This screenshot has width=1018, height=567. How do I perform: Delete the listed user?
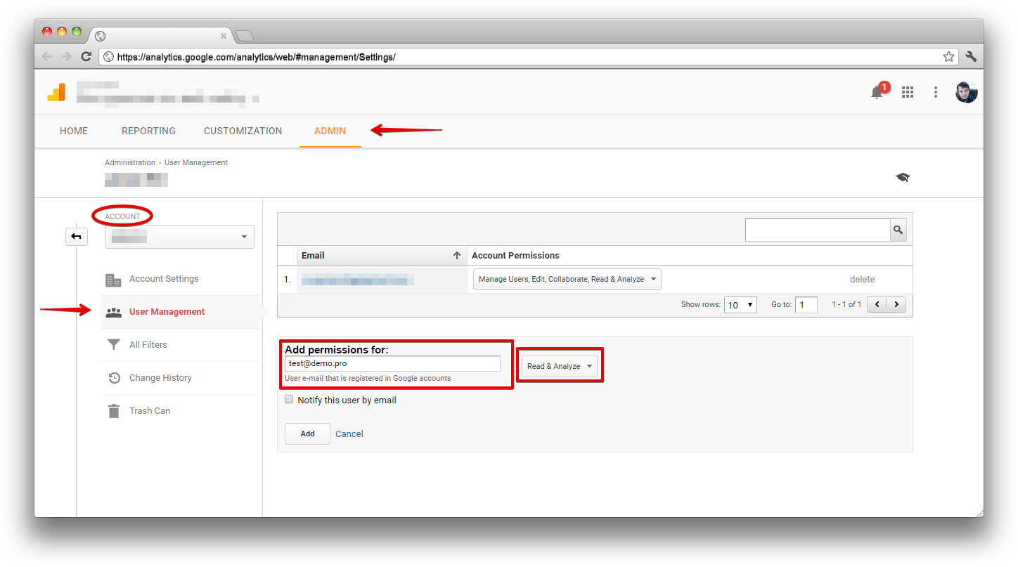click(x=862, y=279)
